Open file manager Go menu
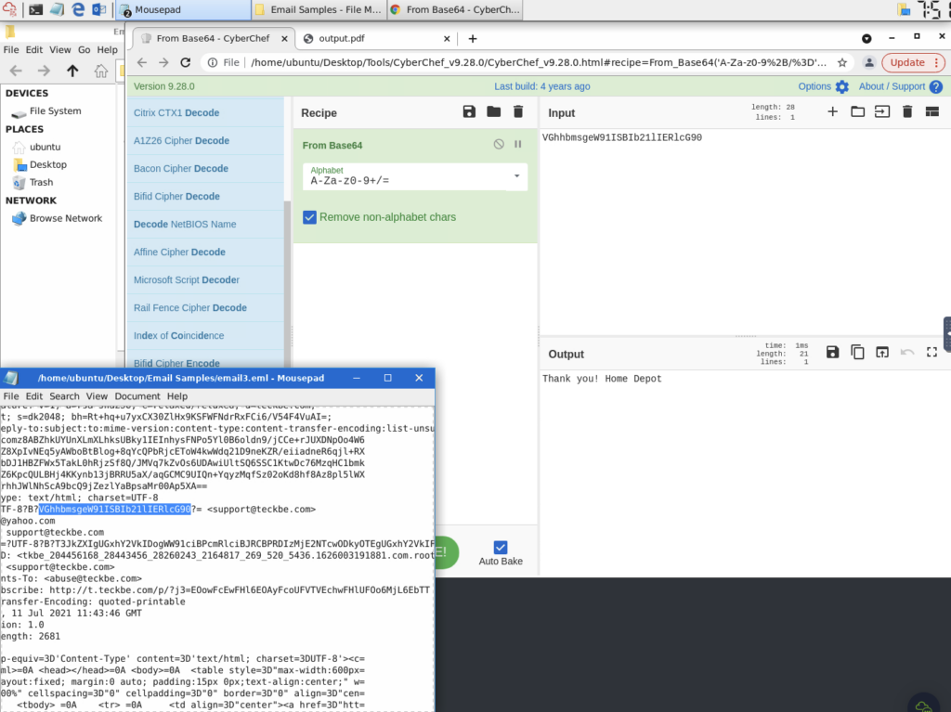951x712 pixels. click(84, 50)
